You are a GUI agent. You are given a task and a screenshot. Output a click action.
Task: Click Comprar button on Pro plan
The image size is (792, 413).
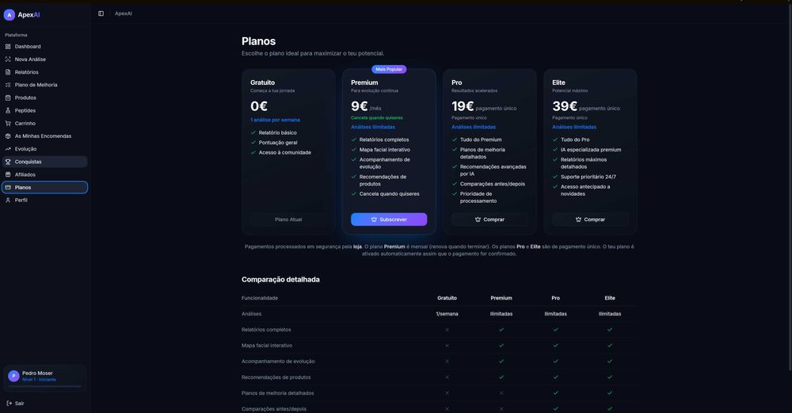(x=489, y=220)
